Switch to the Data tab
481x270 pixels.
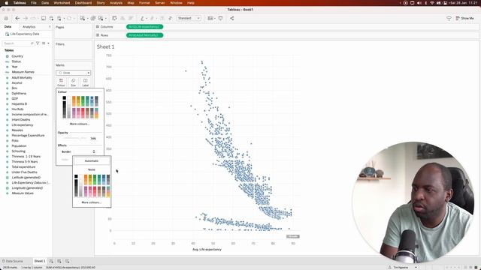(x=8, y=27)
